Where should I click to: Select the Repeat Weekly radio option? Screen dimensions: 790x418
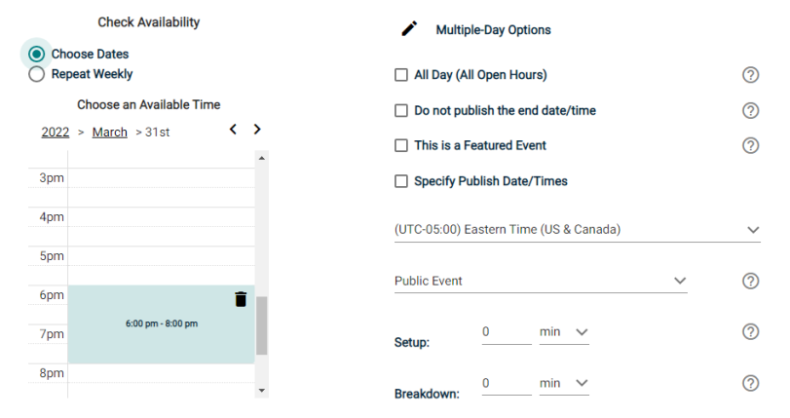click(36, 74)
